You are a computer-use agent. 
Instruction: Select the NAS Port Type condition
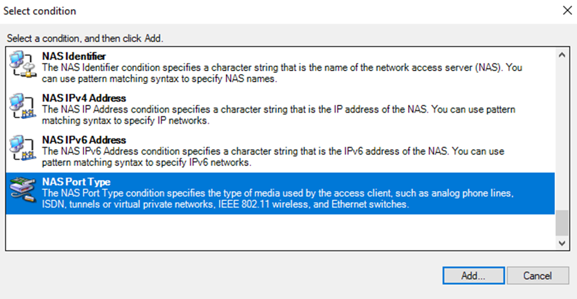[280, 193]
